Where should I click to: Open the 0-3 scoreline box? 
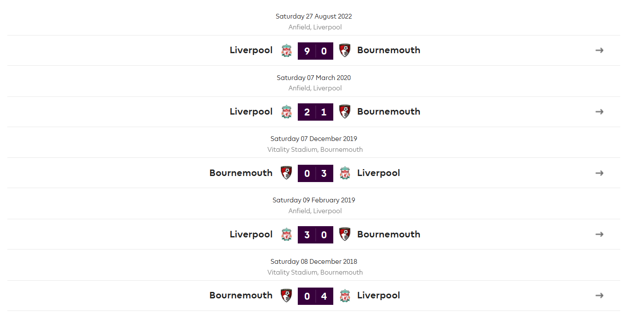(x=316, y=173)
